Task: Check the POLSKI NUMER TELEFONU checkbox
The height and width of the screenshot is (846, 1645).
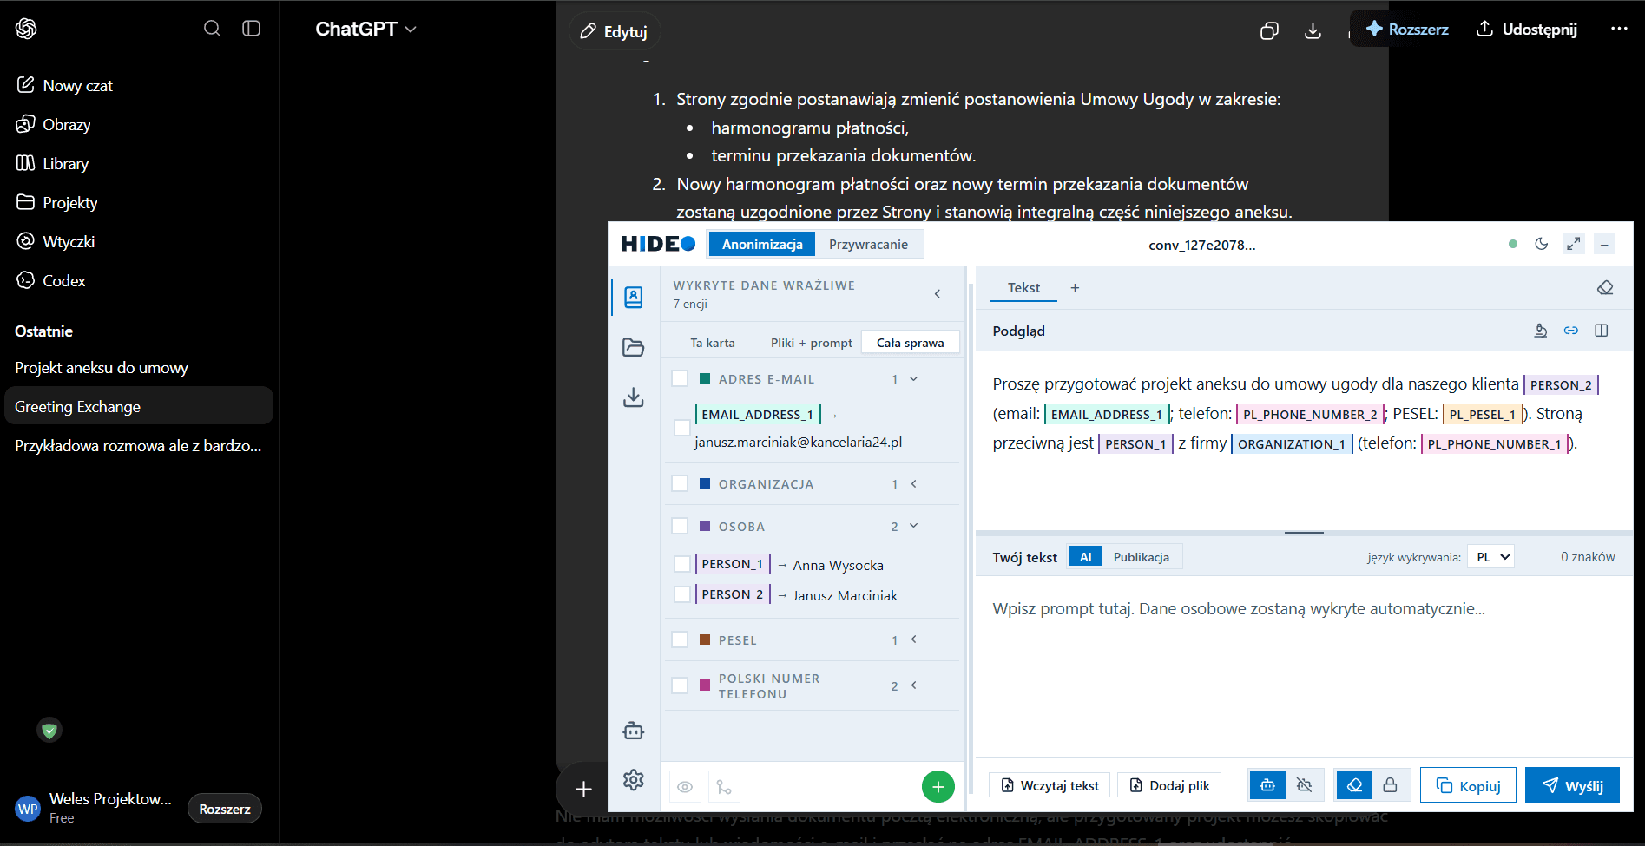Action: tap(680, 685)
